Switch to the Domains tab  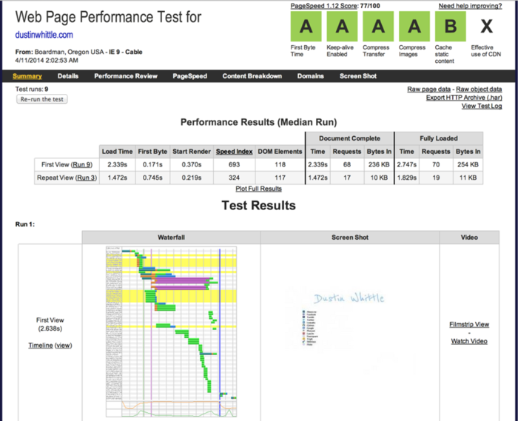click(x=310, y=76)
